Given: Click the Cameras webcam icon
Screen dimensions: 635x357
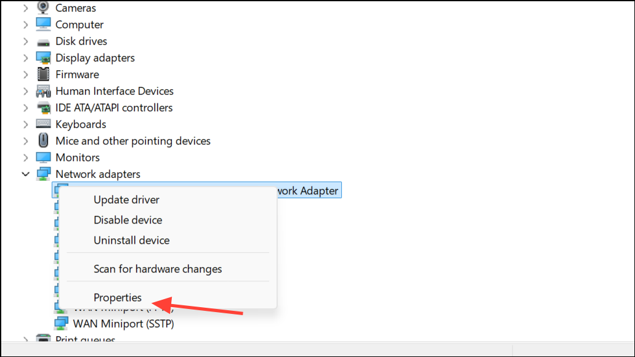Looking at the screenshot, I should [x=43, y=8].
